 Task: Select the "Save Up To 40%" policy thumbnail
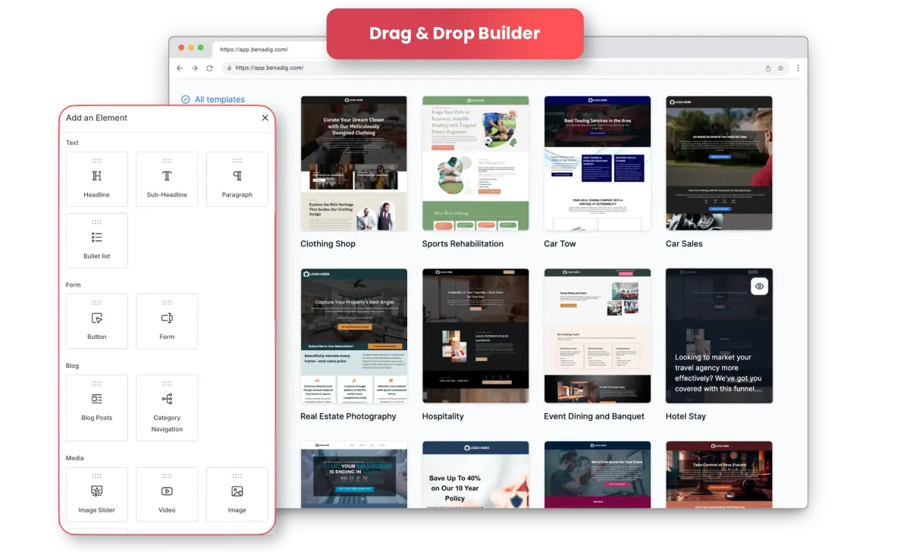tap(475, 475)
